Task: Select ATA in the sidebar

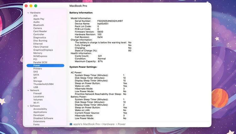Action: 35,16
